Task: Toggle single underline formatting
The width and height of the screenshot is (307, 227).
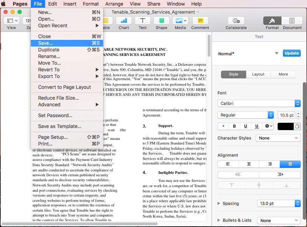Action: [245, 126]
